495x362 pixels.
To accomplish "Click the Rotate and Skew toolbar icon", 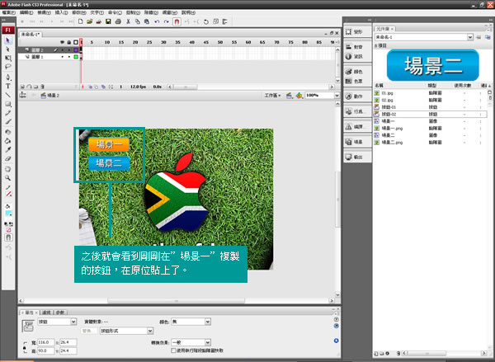I will pos(205,21).
